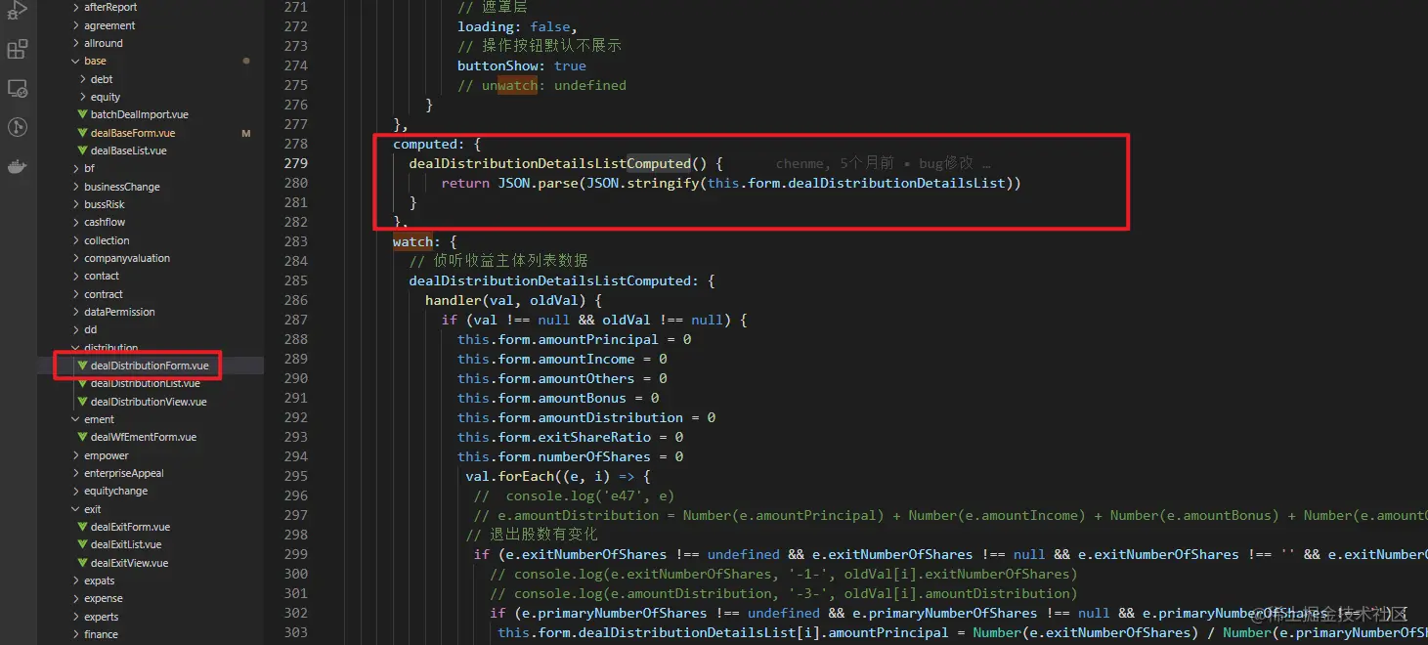1428x645 pixels.
Task: Expand the companyvaluation folder
Action: pos(127,258)
